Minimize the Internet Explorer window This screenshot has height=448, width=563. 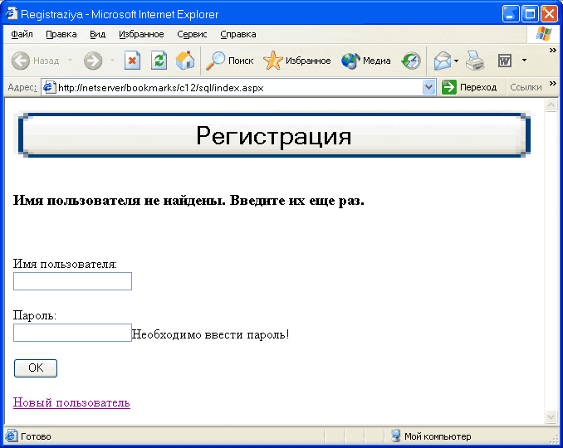(510, 14)
